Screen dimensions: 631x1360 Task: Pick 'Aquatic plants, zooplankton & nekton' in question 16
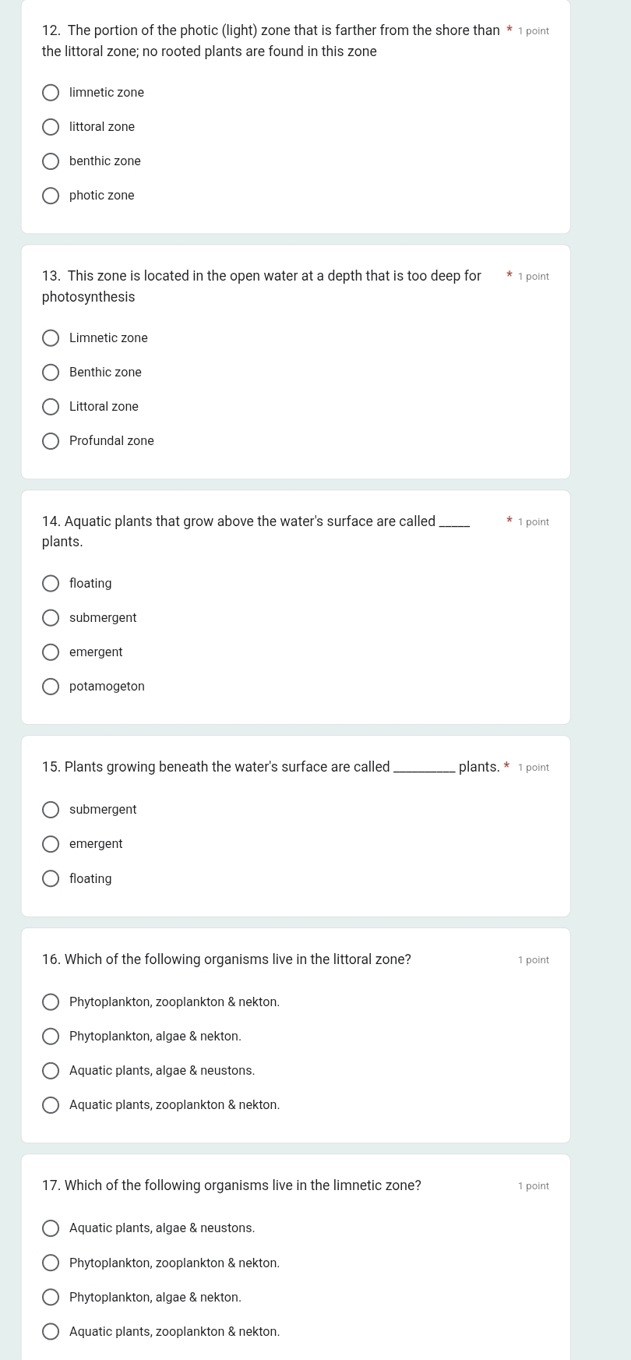[51, 1106]
